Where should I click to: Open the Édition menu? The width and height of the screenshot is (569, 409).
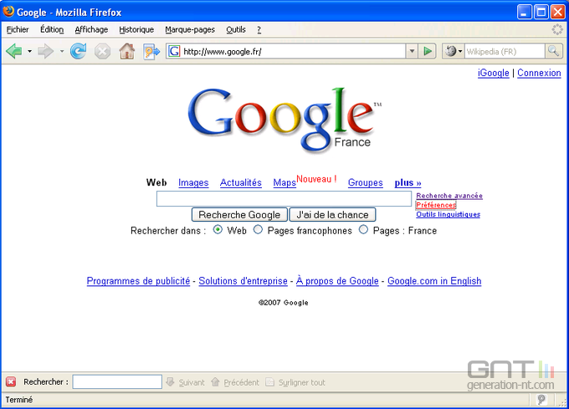(x=52, y=29)
